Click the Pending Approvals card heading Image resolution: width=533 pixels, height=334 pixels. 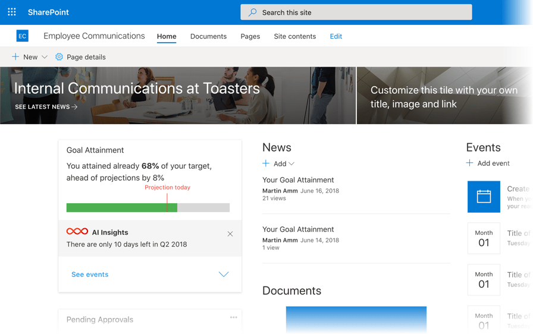99,319
